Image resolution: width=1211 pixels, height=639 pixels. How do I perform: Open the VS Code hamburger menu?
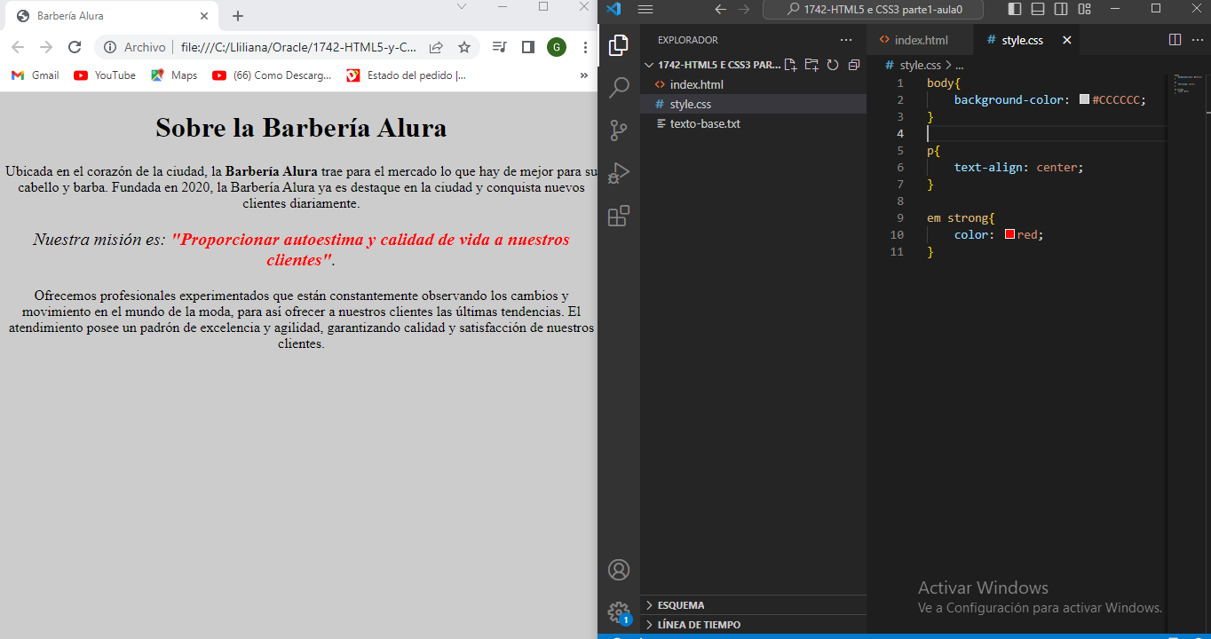(x=645, y=9)
